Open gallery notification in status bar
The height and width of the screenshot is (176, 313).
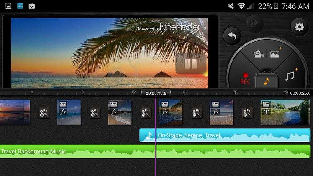(8, 6)
